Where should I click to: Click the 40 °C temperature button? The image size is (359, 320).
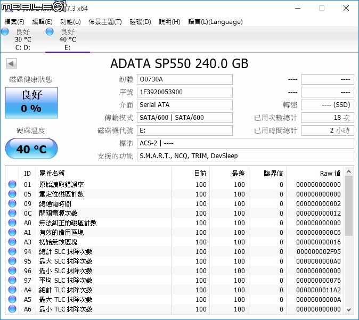(31, 149)
